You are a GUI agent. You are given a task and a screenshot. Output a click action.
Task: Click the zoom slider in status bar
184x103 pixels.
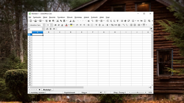click(x=137, y=92)
